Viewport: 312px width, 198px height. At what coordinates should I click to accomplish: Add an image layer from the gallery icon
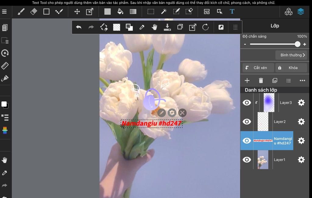[x=275, y=80]
